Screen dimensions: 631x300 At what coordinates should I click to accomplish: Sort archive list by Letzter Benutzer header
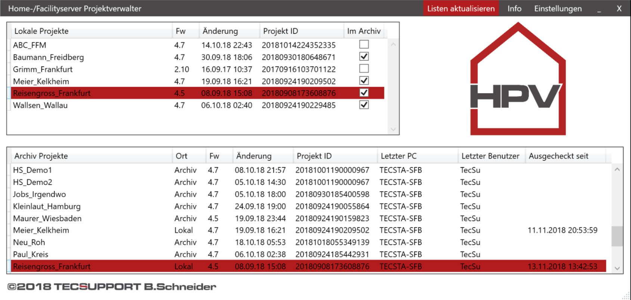click(491, 156)
